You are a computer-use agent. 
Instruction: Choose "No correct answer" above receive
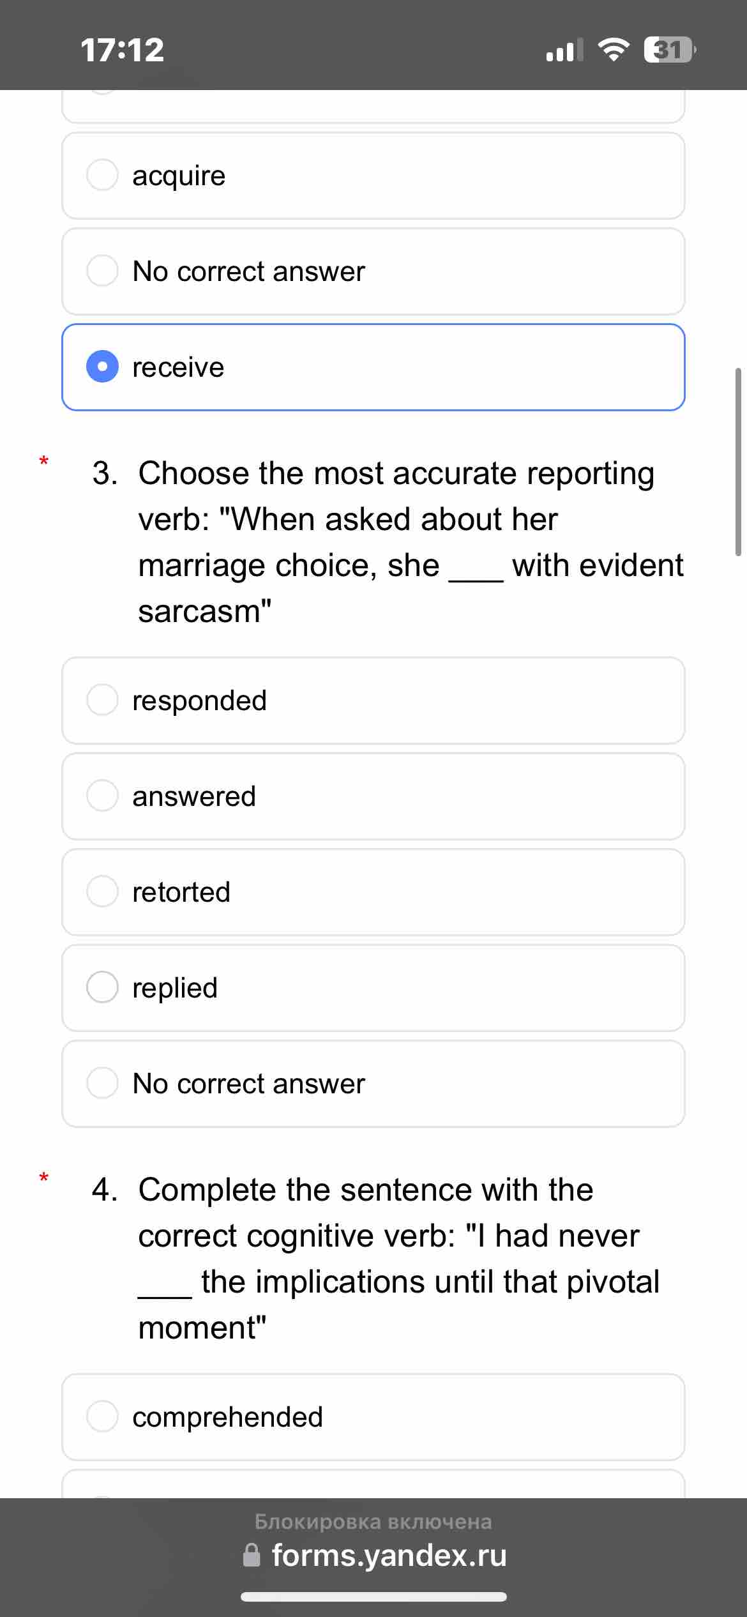click(102, 271)
